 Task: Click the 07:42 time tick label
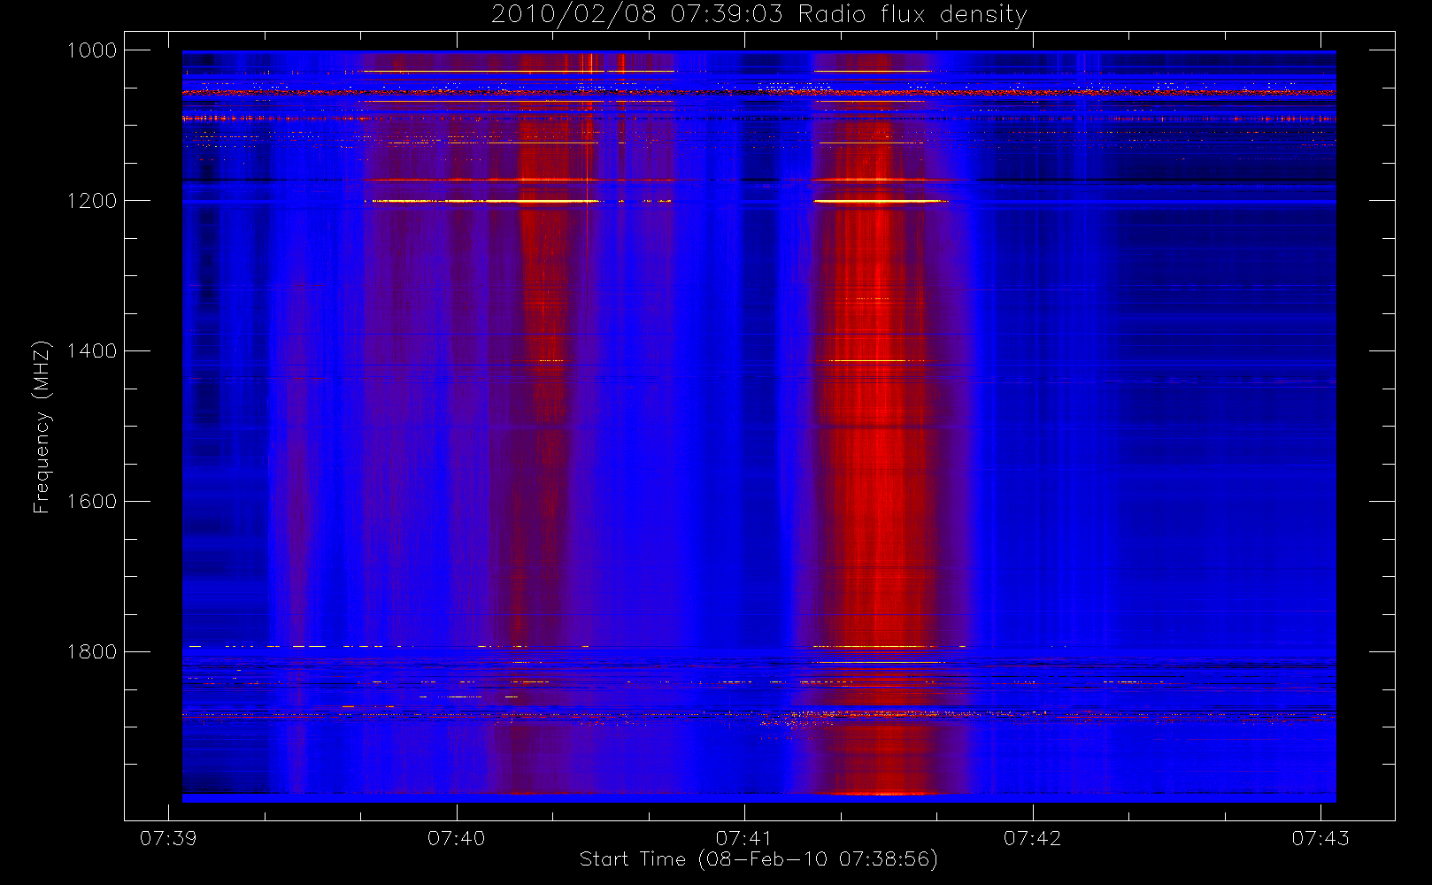coord(1032,838)
